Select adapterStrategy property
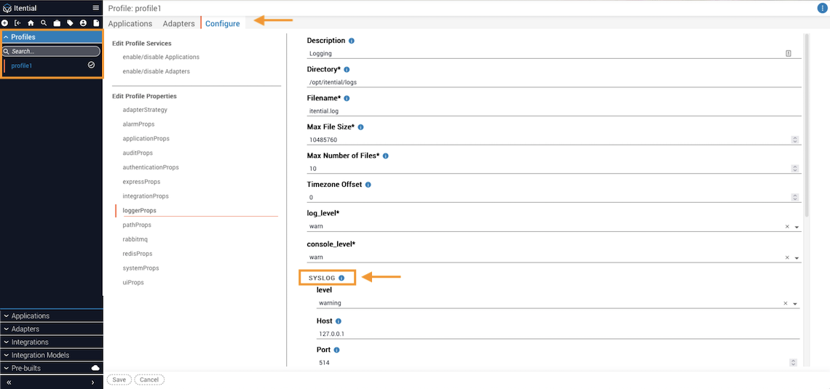 (x=145, y=109)
